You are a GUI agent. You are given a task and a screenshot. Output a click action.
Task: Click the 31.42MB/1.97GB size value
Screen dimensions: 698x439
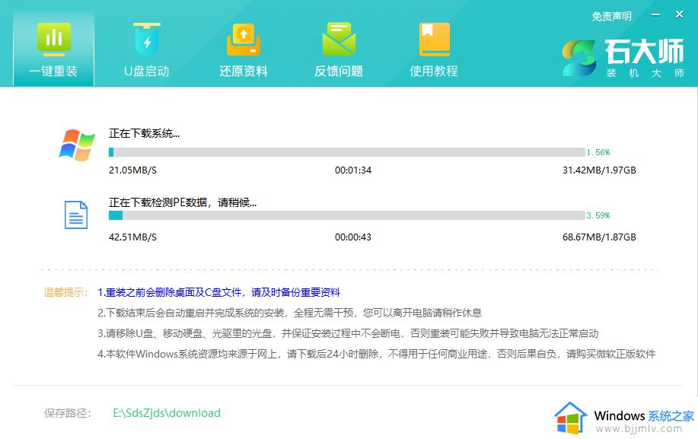point(599,170)
